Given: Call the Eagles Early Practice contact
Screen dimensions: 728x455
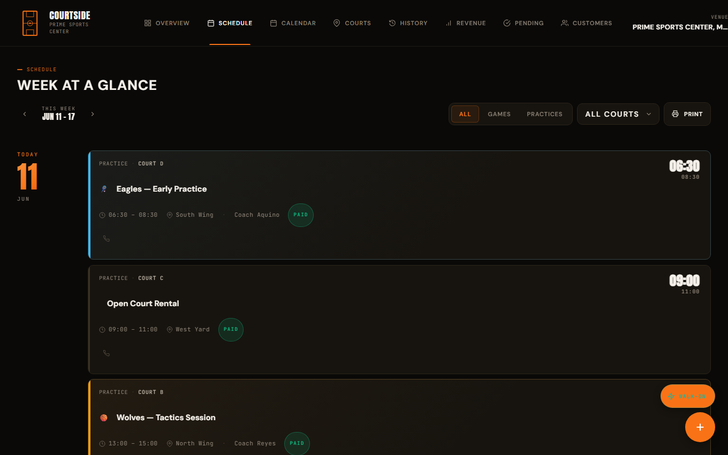Looking at the screenshot, I should 107,239.
